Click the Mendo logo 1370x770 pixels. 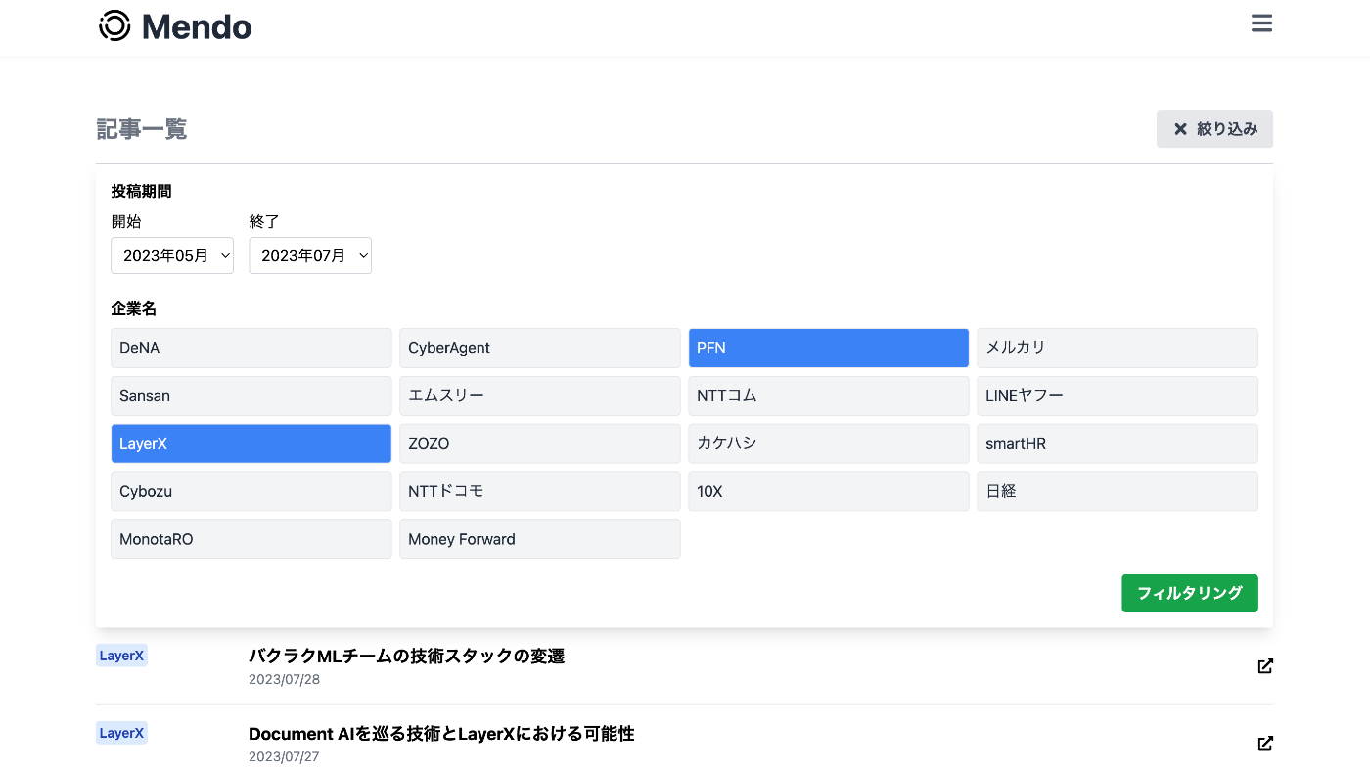(x=175, y=26)
